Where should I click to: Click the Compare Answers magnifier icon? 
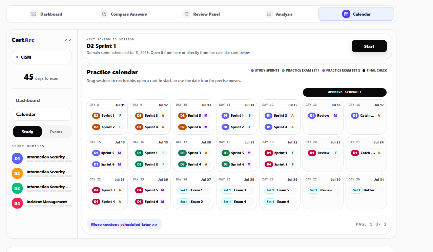(104, 14)
